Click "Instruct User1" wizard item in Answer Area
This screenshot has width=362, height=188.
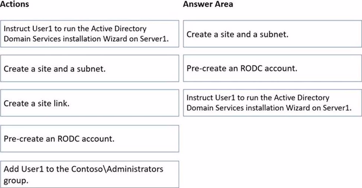coord(272,103)
